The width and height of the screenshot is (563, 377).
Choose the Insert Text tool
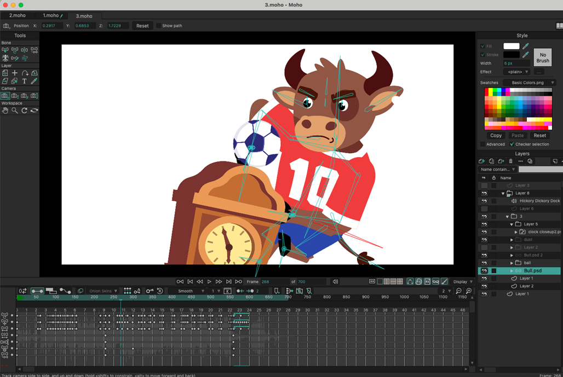tap(24, 80)
